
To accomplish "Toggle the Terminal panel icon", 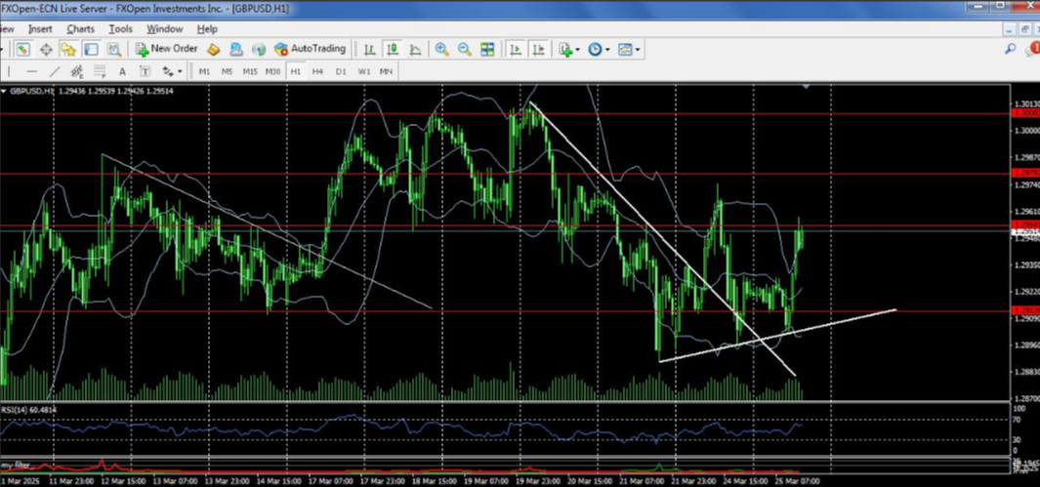I will pyautogui.click(x=91, y=49).
